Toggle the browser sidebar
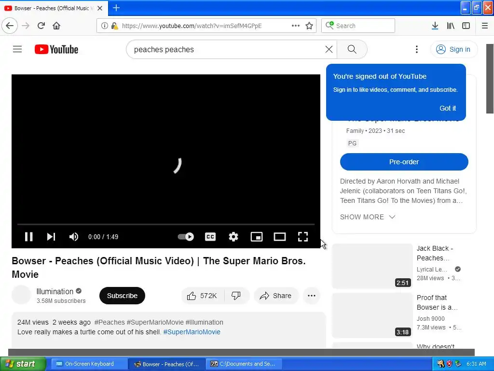This screenshot has height=371, width=494. pos(466,26)
